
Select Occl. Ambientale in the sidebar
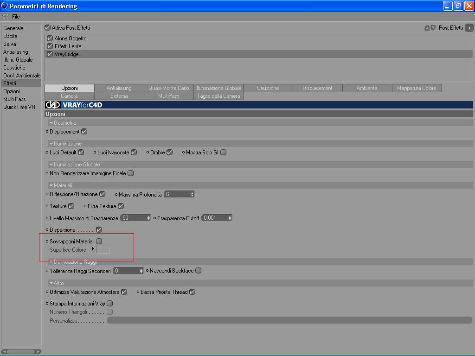[x=21, y=76]
